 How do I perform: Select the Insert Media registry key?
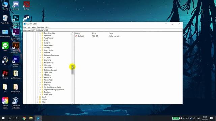pos(49,50)
